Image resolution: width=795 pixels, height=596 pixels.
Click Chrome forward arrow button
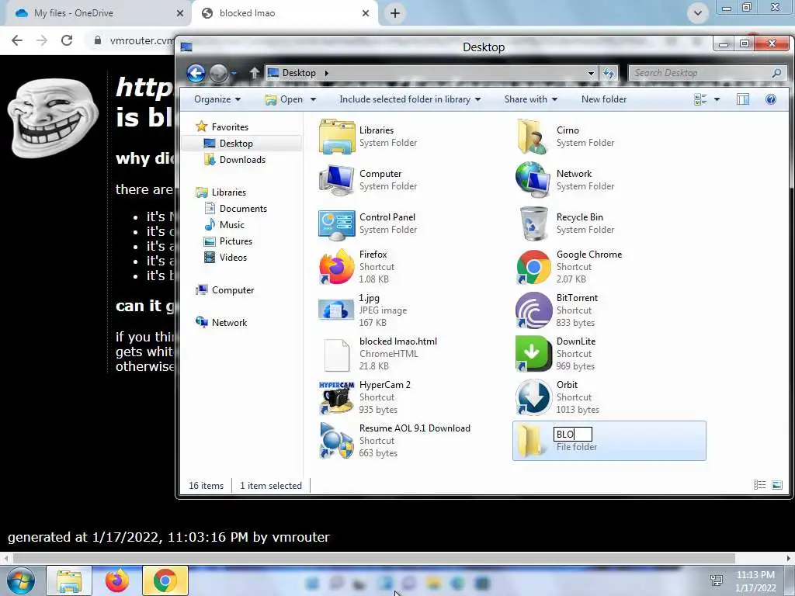click(x=42, y=40)
